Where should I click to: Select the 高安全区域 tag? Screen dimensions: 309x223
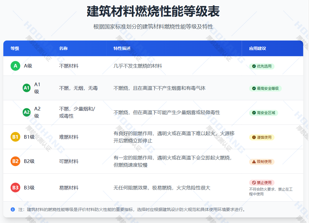[263, 113]
